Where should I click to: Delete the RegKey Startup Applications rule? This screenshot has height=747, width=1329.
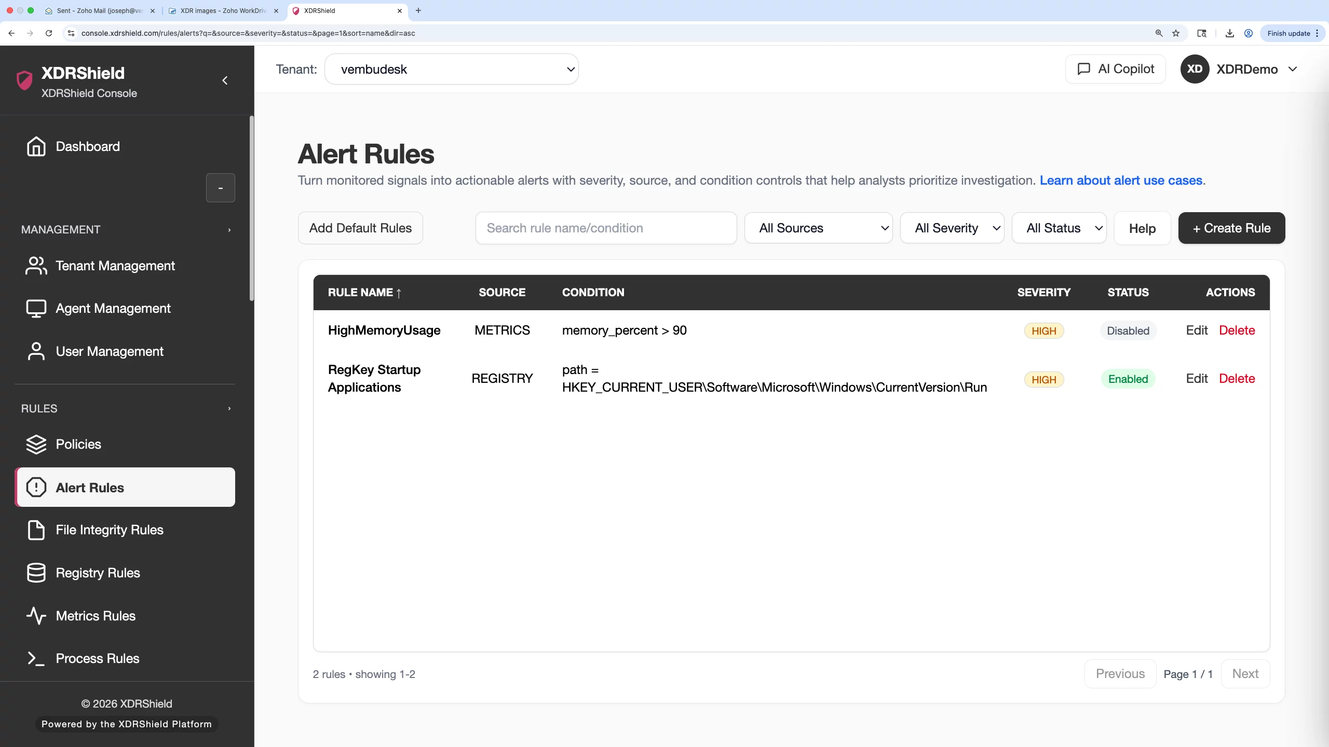click(x=1237, y=379)
